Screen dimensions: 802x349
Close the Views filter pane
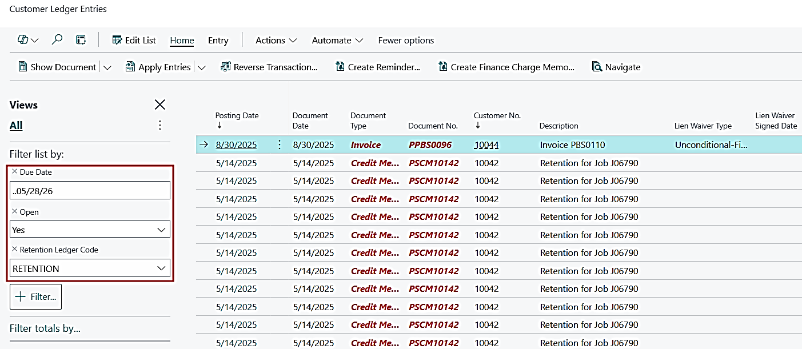click(x=160, y=105)
